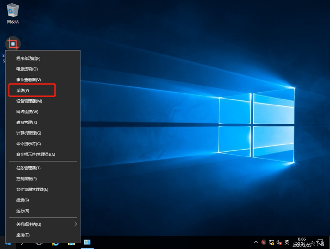Click the red screenshot tool desktop icon

pos(13,44)
